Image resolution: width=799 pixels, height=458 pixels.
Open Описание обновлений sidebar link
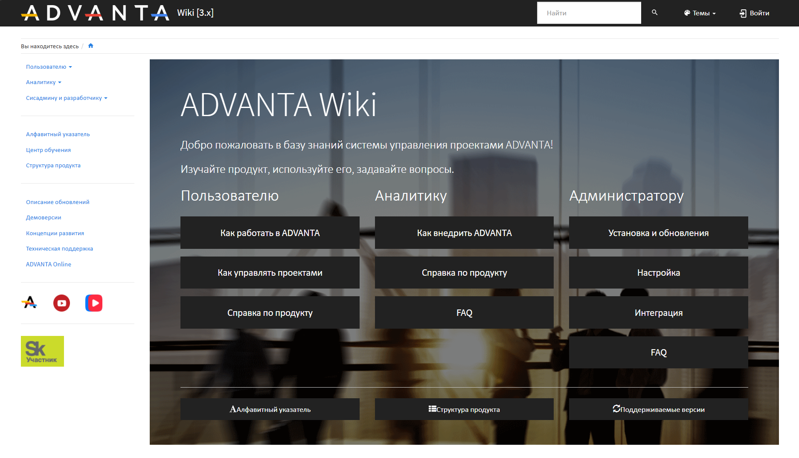[x=58, y=202]
